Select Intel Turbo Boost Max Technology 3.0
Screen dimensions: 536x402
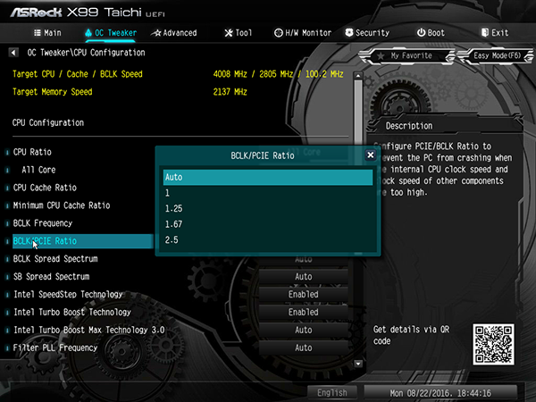point(88,330)
